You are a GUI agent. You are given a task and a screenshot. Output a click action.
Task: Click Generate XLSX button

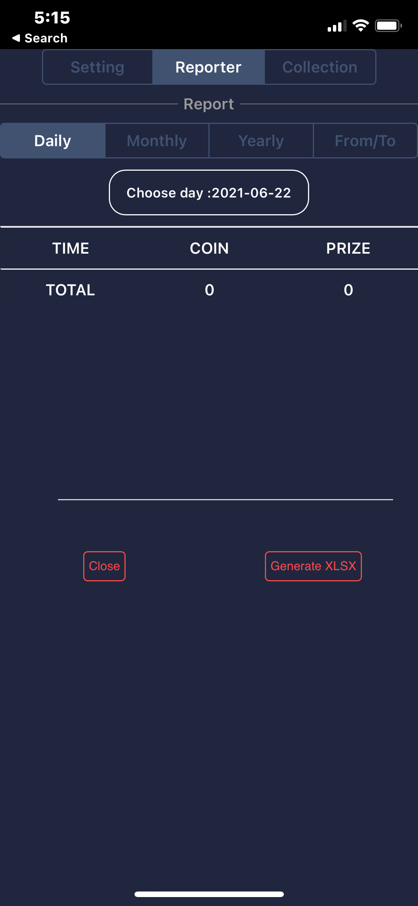pyautogui.click(x=313, y=566)
